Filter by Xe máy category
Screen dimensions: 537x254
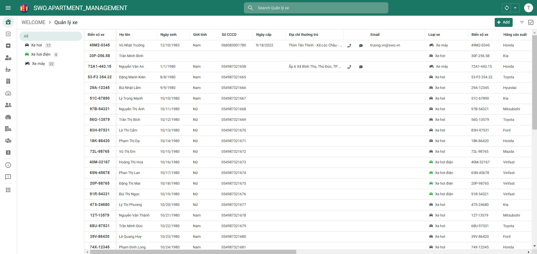coord(40,64)
